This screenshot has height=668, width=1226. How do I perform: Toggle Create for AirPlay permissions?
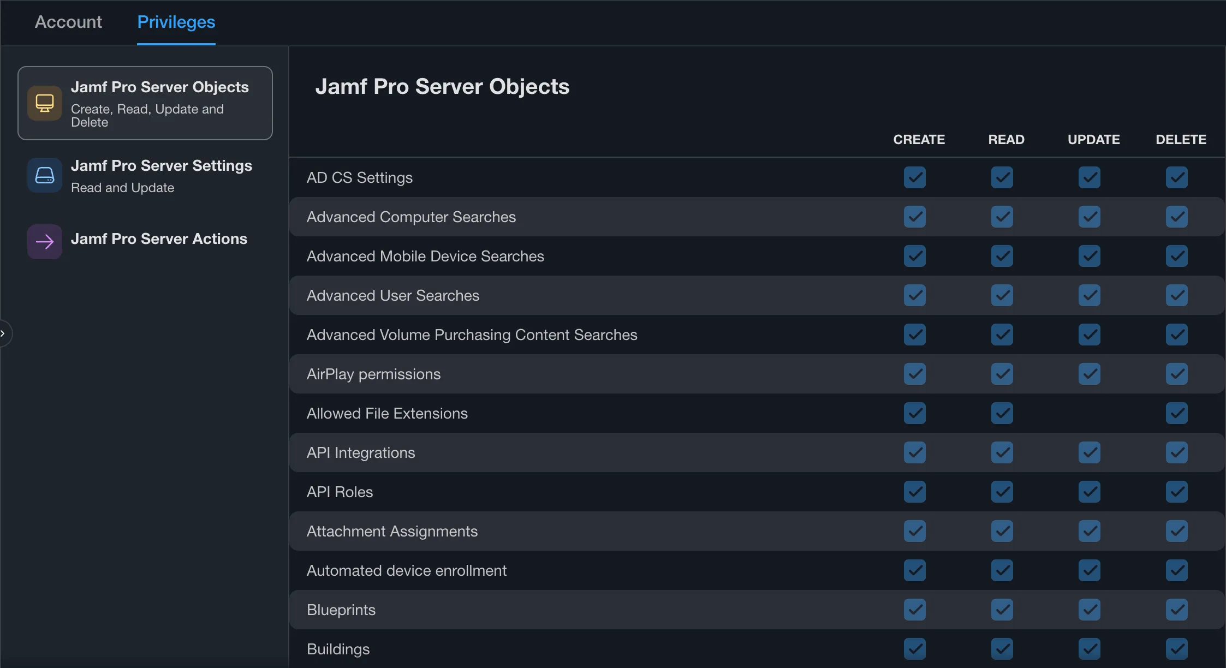click(x=915, y=374)
